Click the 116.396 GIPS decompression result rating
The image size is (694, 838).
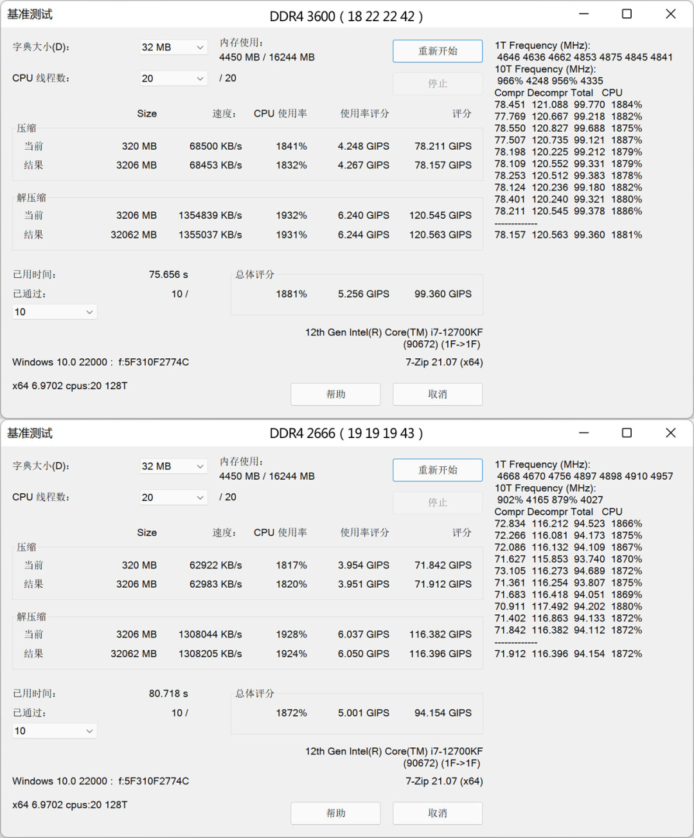tap(440, 654)
